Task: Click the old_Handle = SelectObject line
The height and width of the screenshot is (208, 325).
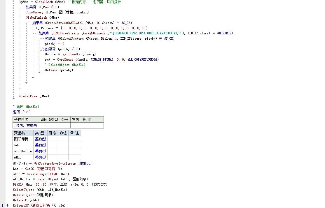Action: point(50,179)
